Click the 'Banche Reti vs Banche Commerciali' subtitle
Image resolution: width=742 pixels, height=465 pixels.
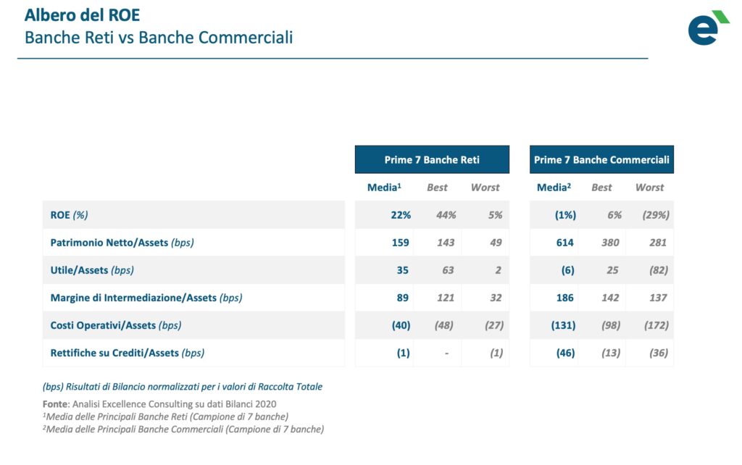tap(159, 38)
